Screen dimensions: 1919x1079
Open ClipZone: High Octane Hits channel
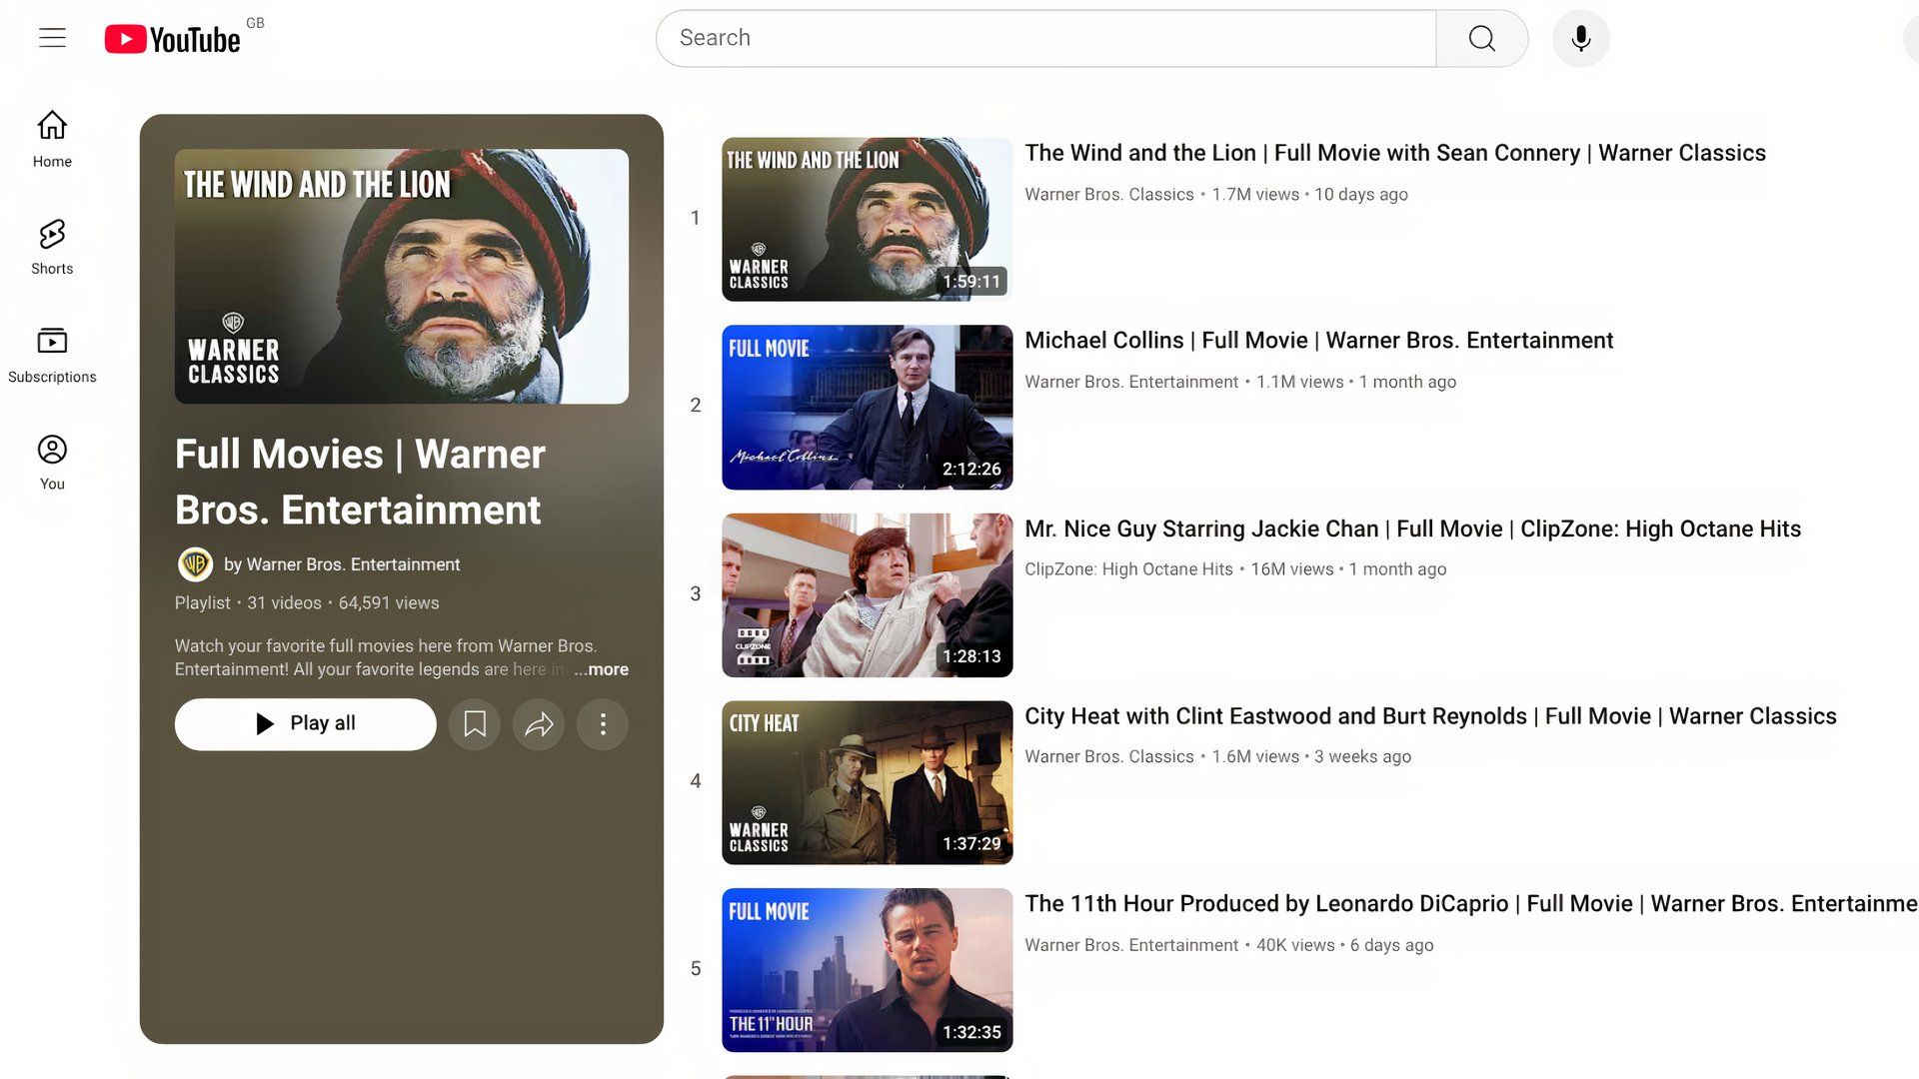(1128, 569)
